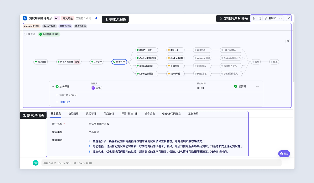Viewport: 314px width, 183px height.
Task: Switch to the 缺陷管理 tab
Action: pos(74,114)
